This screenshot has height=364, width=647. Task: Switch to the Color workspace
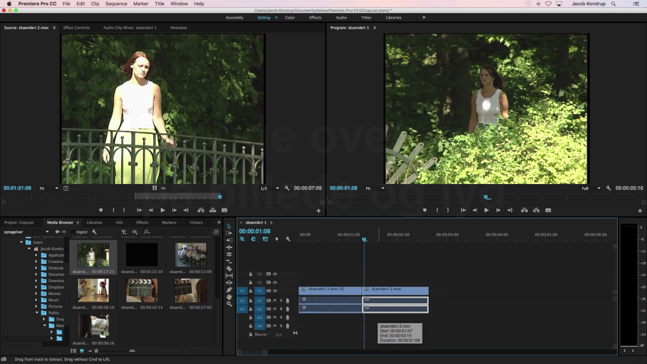(290, 18)
